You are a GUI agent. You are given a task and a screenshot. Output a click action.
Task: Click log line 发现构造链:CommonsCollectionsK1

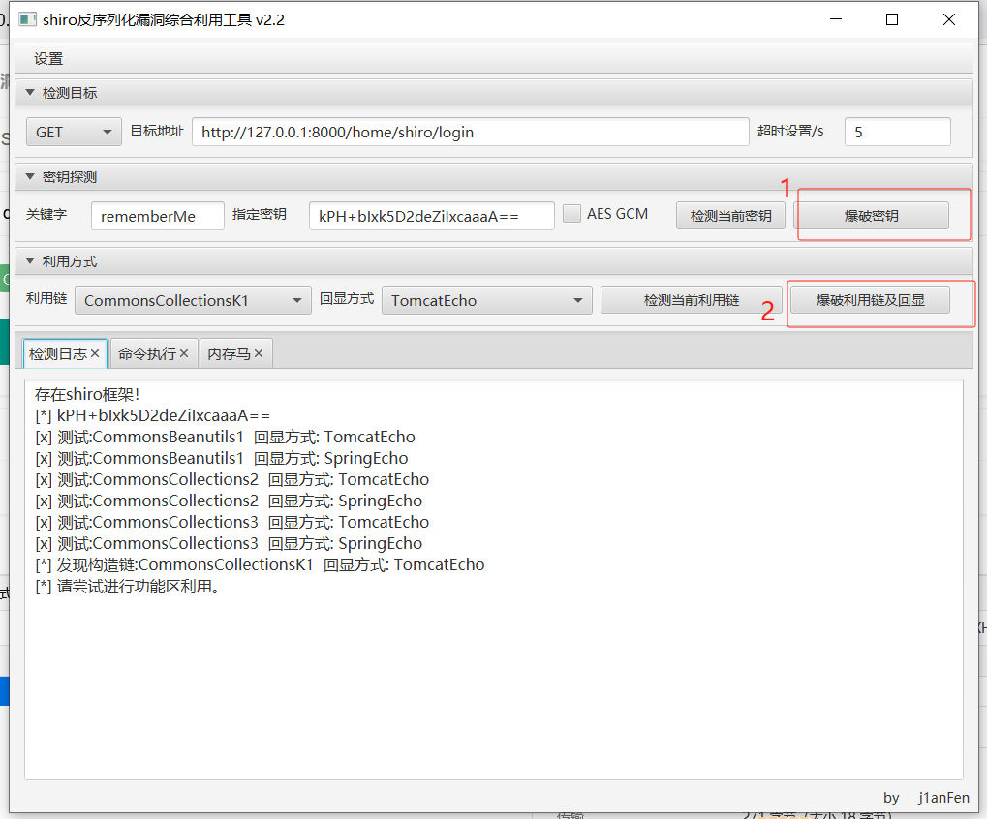tap(260, 565)
